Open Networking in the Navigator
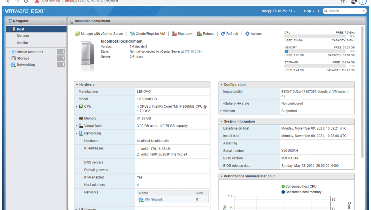The image size is (371, 210). click(x=26, y=65)
